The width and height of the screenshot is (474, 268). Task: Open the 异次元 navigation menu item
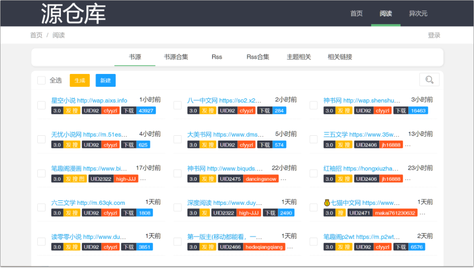coord(418,13)
